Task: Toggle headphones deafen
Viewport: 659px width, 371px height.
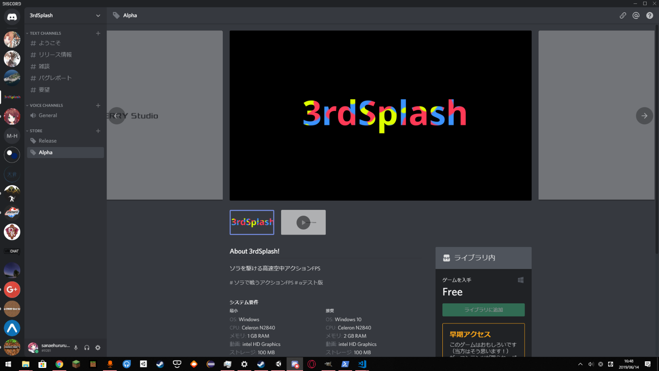Action: point(87,348)
